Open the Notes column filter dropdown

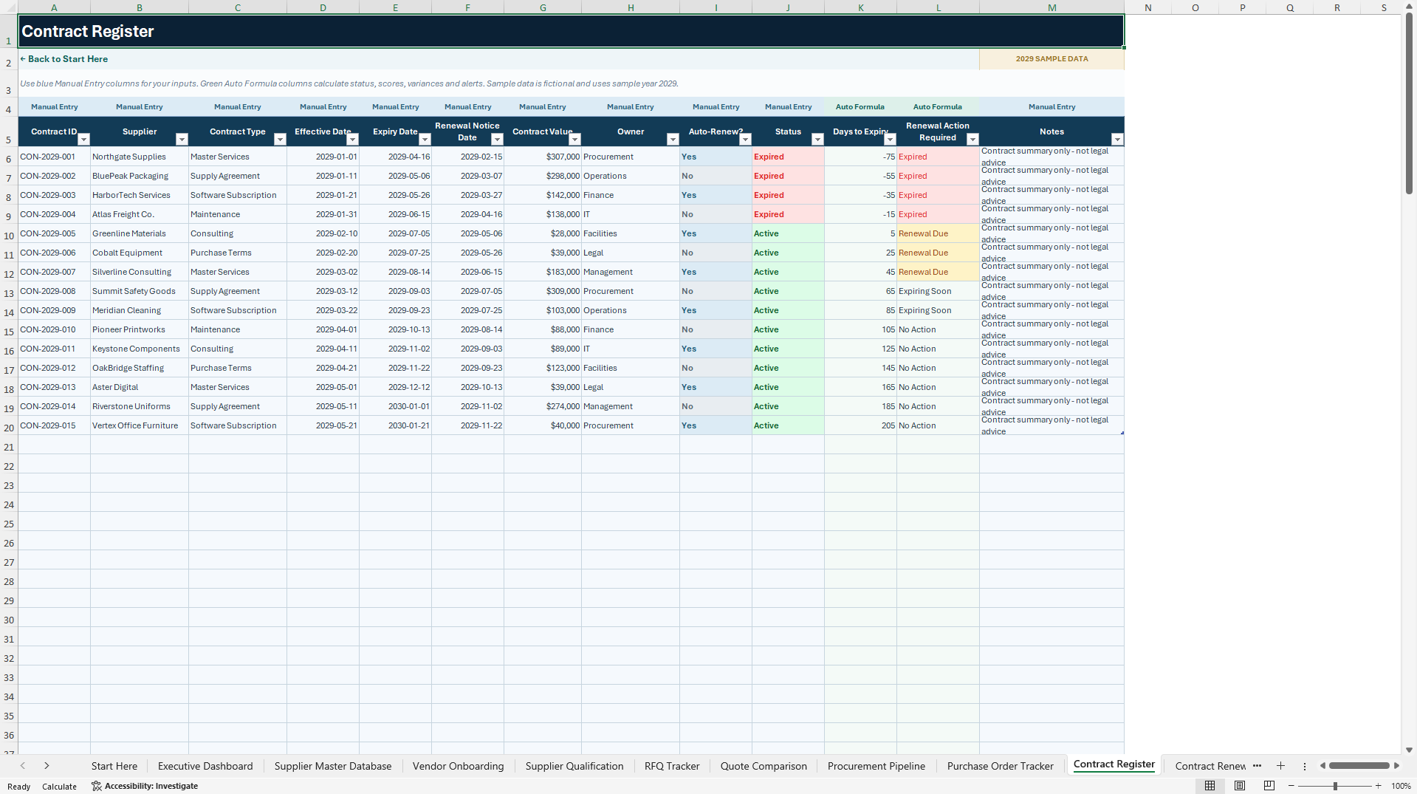coord(1117,140)
